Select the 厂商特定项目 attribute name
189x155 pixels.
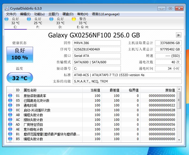click(33, 125)
